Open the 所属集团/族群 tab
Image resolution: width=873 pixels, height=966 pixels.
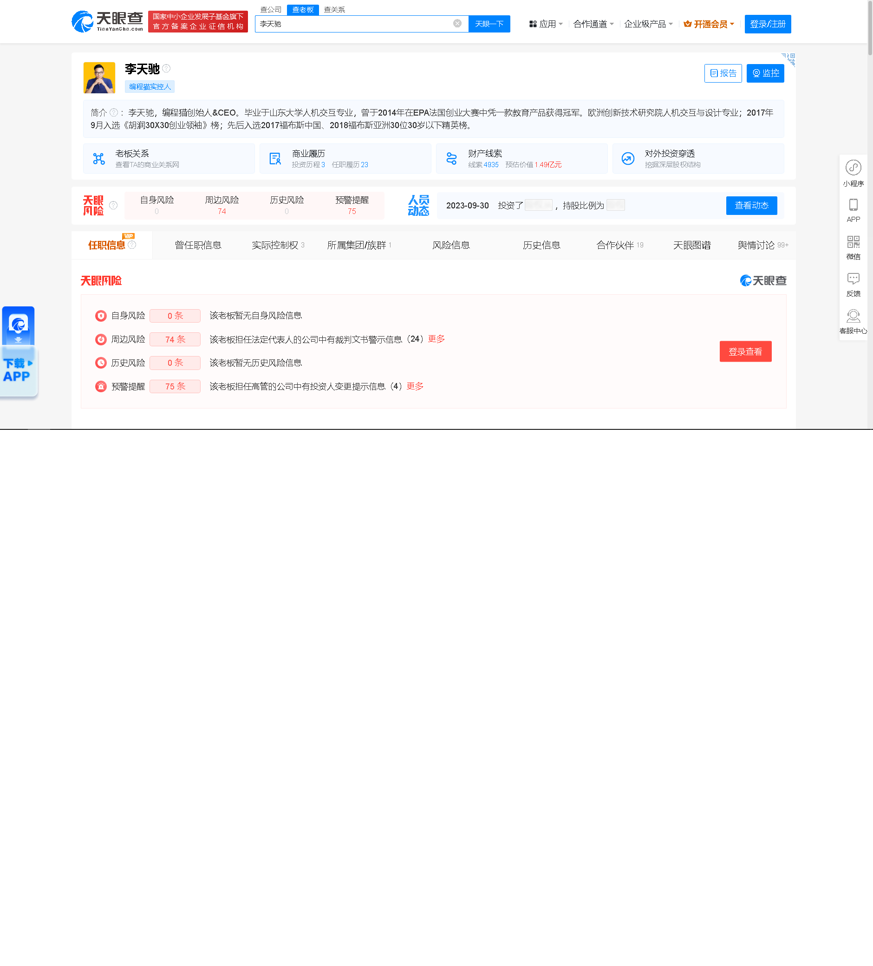(359, 246)
